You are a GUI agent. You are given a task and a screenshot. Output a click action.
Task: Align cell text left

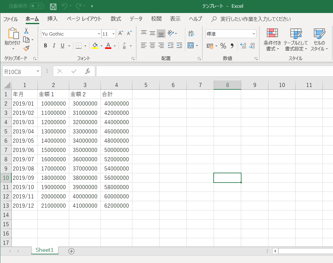[144, 45]
